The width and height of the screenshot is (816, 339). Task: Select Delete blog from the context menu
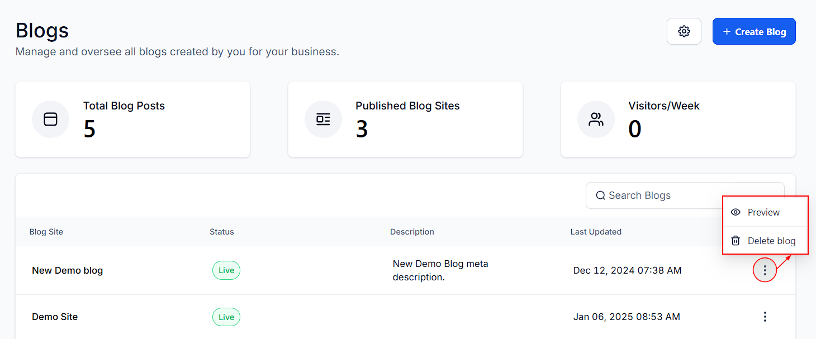pyautogui.click(x=771, y=241)
